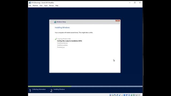Click the 'Copying Windows files' step
The height and width of the screenshot is (96, 171).
click(64, 39)
